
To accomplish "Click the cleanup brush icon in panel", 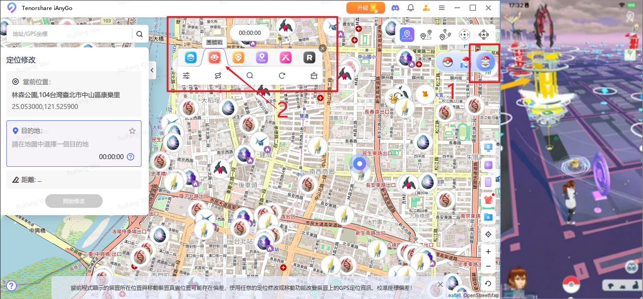I will [314, 76].
